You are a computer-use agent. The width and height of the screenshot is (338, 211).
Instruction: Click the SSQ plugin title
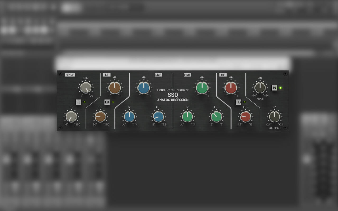pyautogui.click(x=173, y=95)
